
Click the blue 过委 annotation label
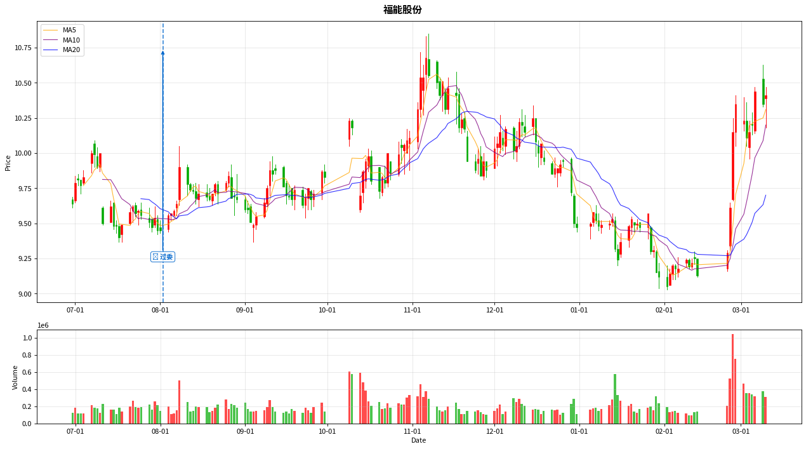(162, 257)
